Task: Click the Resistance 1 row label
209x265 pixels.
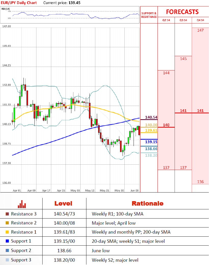Action: coord(24,232)
